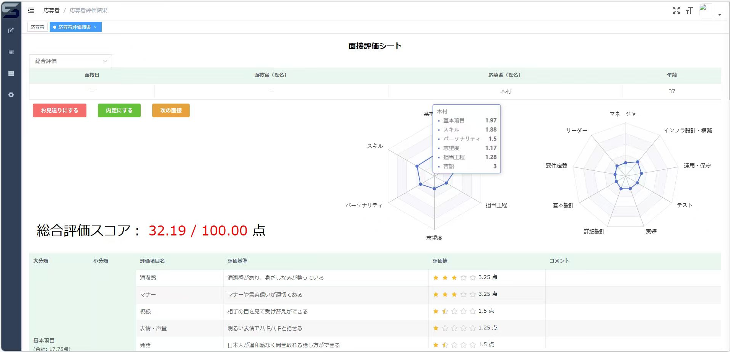Viewport: 730px width, 352px height.
Task: Change text size using the tT icon
Action: (x=690, y=10)
